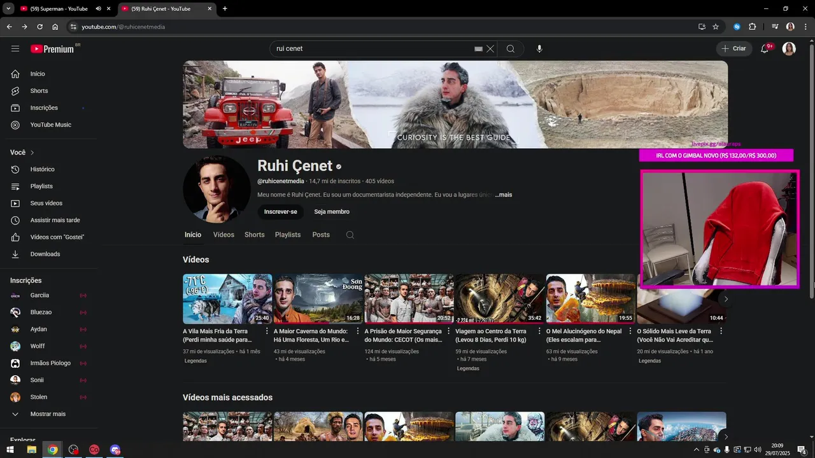The width and height of the screenshot is (815, 458).
Task: Select the channel Vídeos tab
Action: [223, 235]
